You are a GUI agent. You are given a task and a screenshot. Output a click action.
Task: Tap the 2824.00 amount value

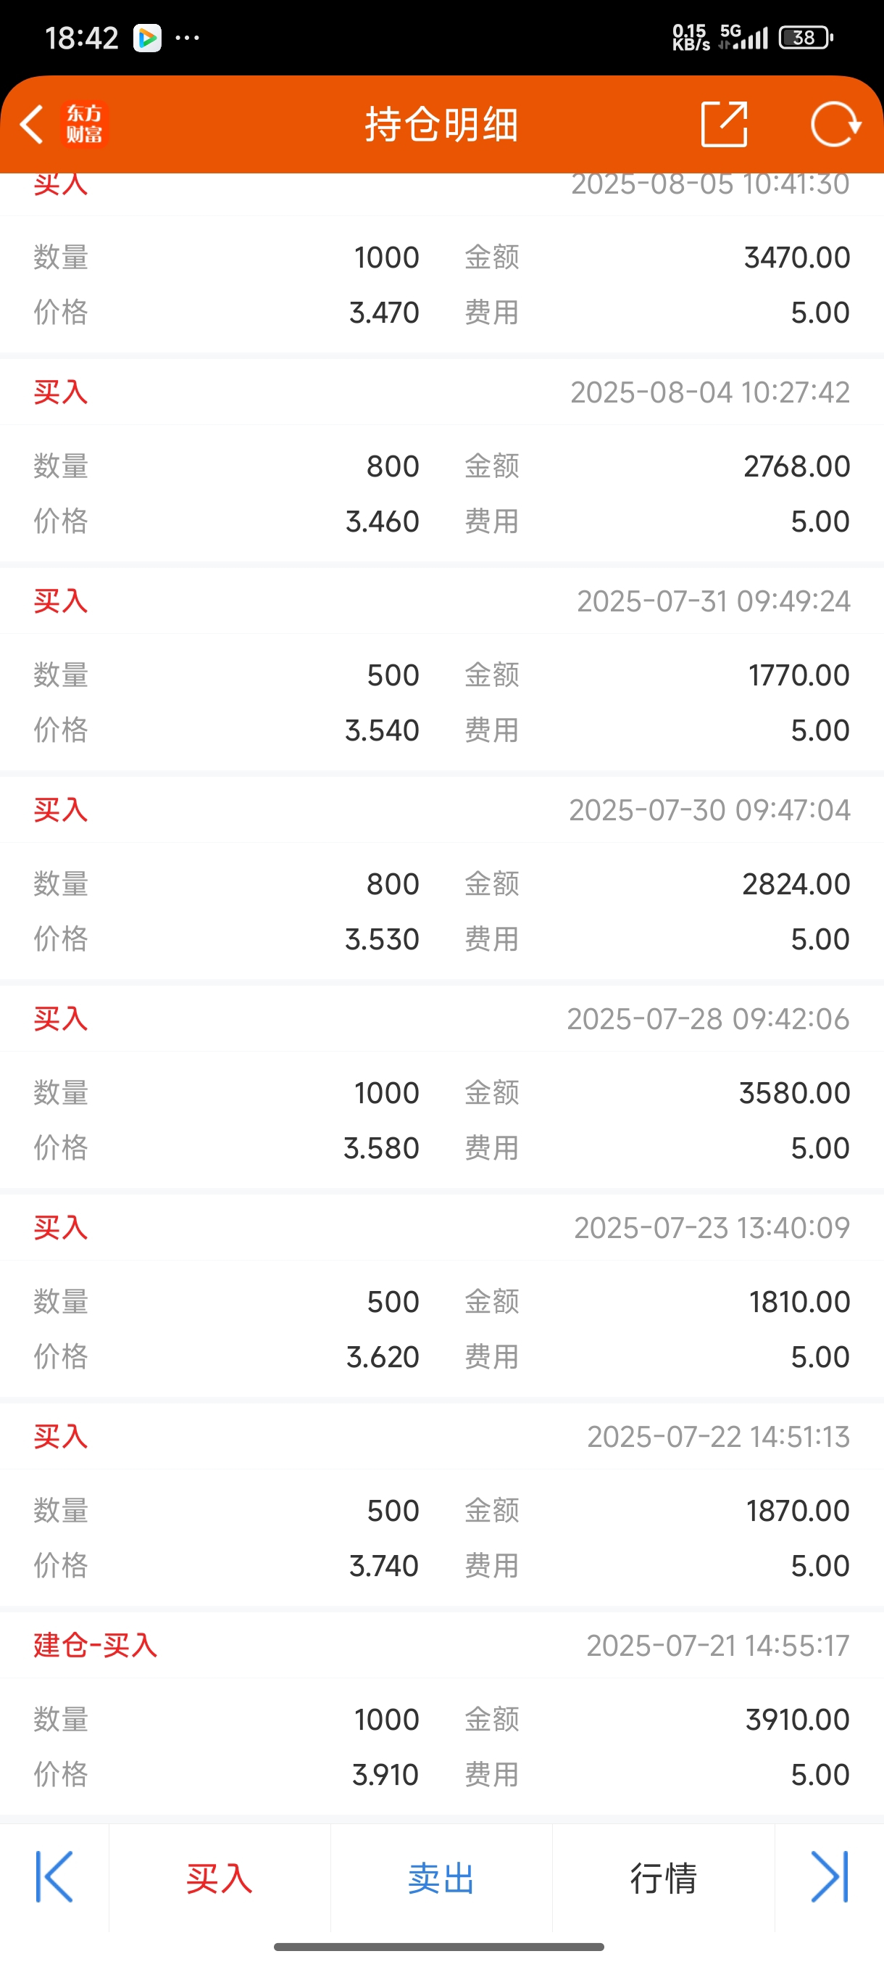point(796,883)
